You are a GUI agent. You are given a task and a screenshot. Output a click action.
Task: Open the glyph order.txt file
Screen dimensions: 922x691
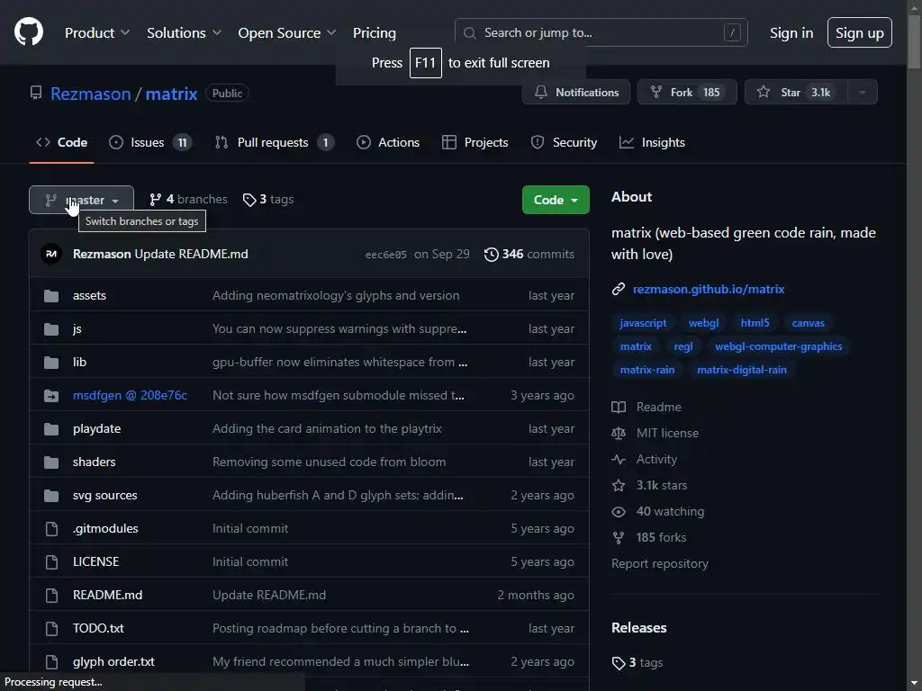(113, 661)
